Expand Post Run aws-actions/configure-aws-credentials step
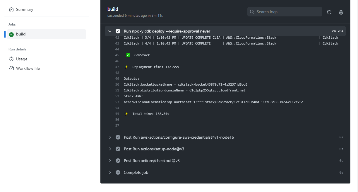This screenshot has width=358, height=192. click(x=110, y=137)
